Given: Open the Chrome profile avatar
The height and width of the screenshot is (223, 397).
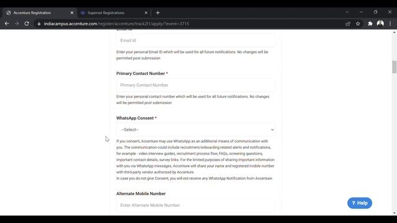Looking at the screenshot, I should (x=380, y=24).
